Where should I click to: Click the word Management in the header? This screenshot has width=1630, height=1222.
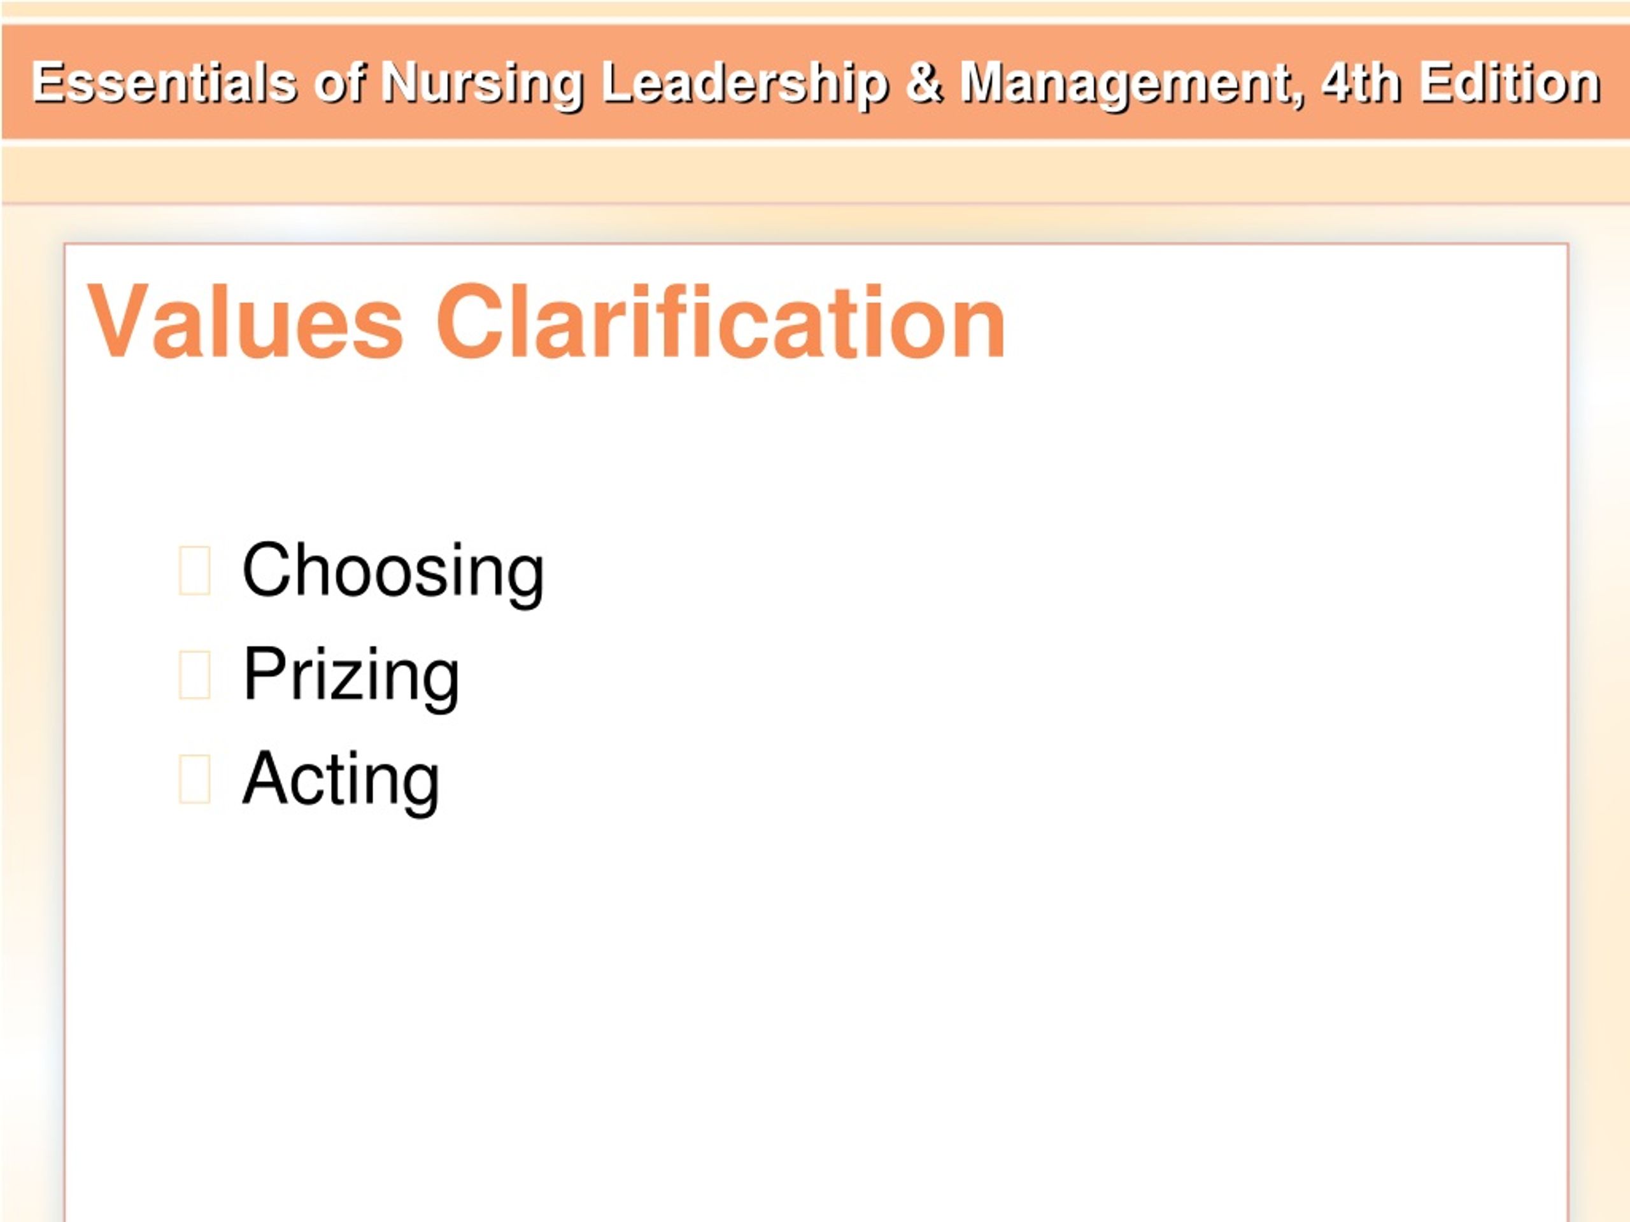(1131, 84)
